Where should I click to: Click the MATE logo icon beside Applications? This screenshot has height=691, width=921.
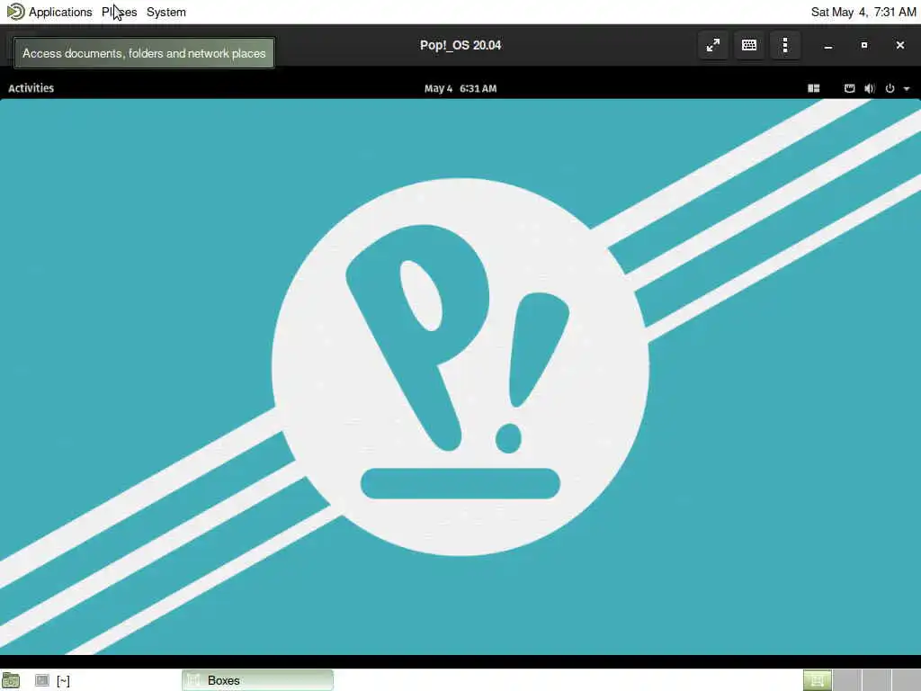15,11
